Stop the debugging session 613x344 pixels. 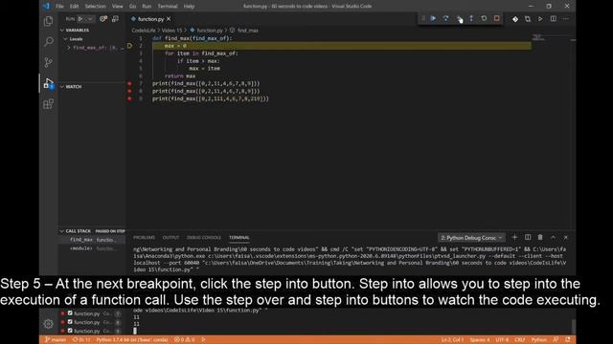click(496, 19)
